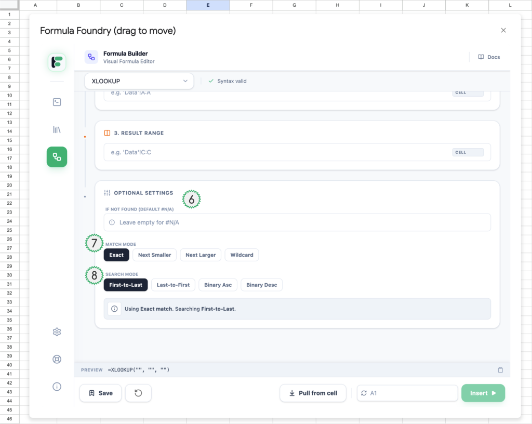The height and width of the screenshot is (424, 532).
Task: Copy preview formula with clipboard icon
Action: (x=500, y=370)
